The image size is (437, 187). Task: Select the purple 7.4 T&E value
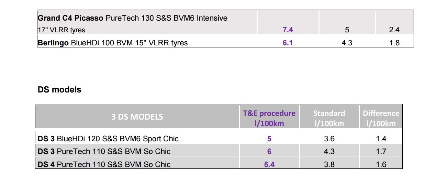pyautogui.click(x=288, y=30)
